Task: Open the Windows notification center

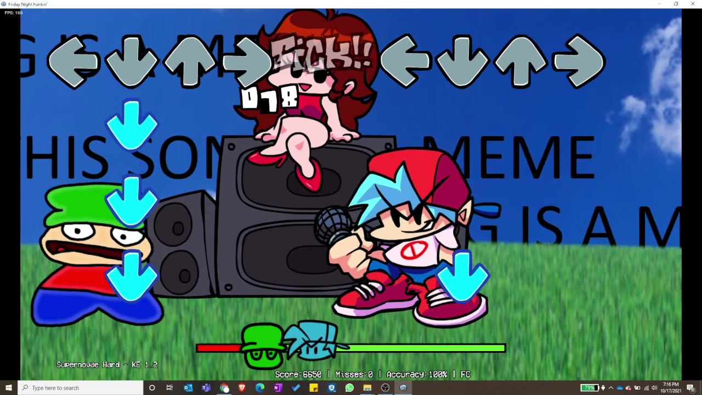Action: pyautogui.click(x=690, y=388)
